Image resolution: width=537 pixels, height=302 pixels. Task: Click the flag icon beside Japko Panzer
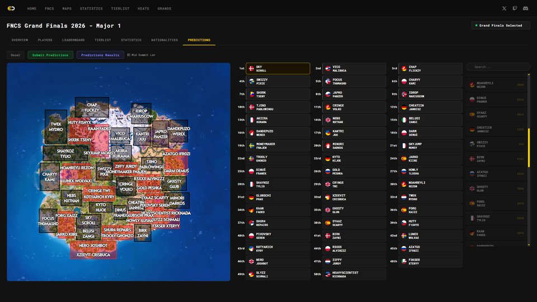point(328,94)
